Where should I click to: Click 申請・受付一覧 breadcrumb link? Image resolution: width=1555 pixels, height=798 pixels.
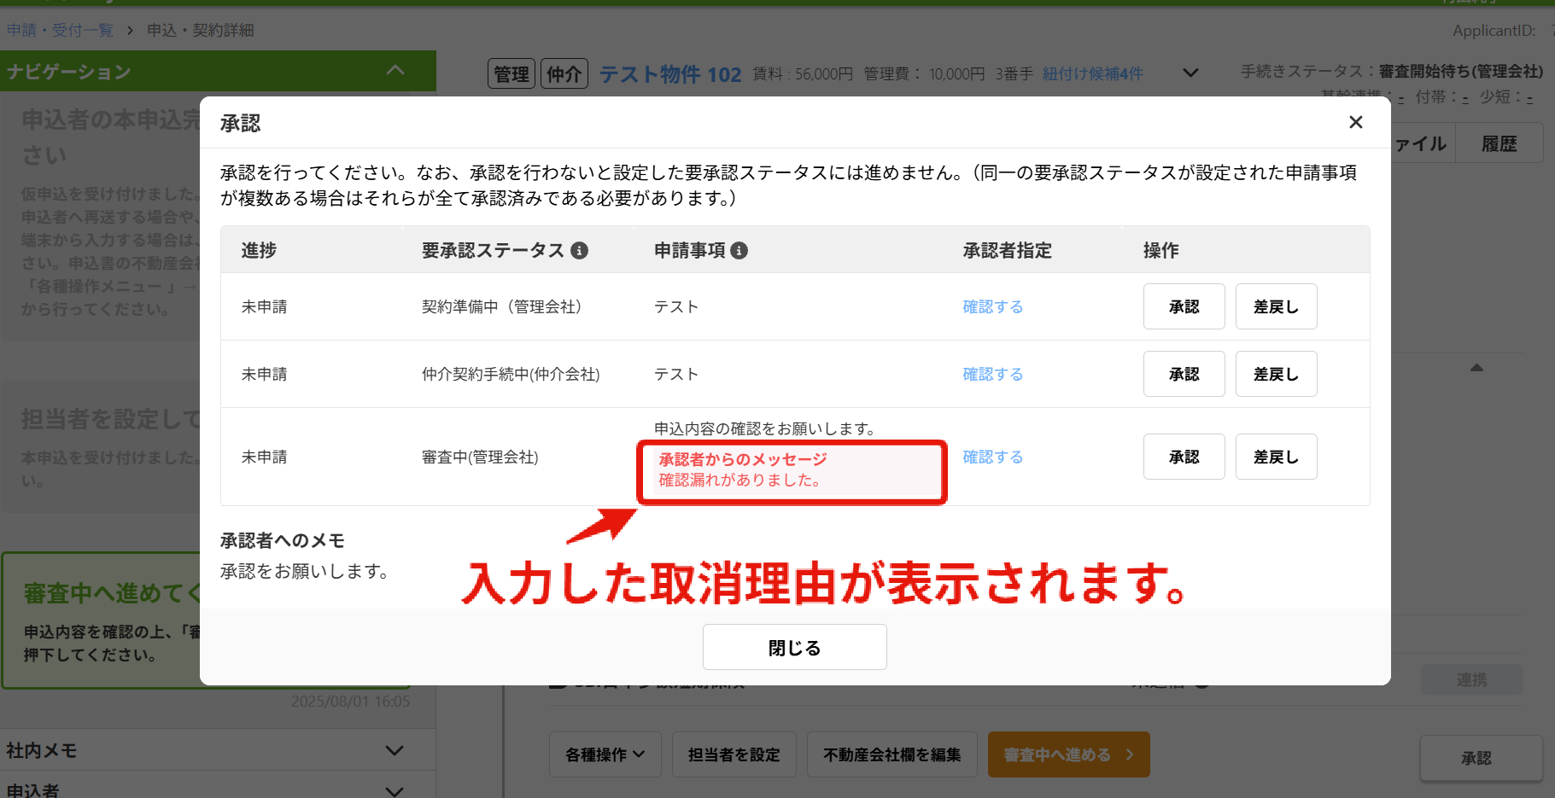(x=60, y=30)
